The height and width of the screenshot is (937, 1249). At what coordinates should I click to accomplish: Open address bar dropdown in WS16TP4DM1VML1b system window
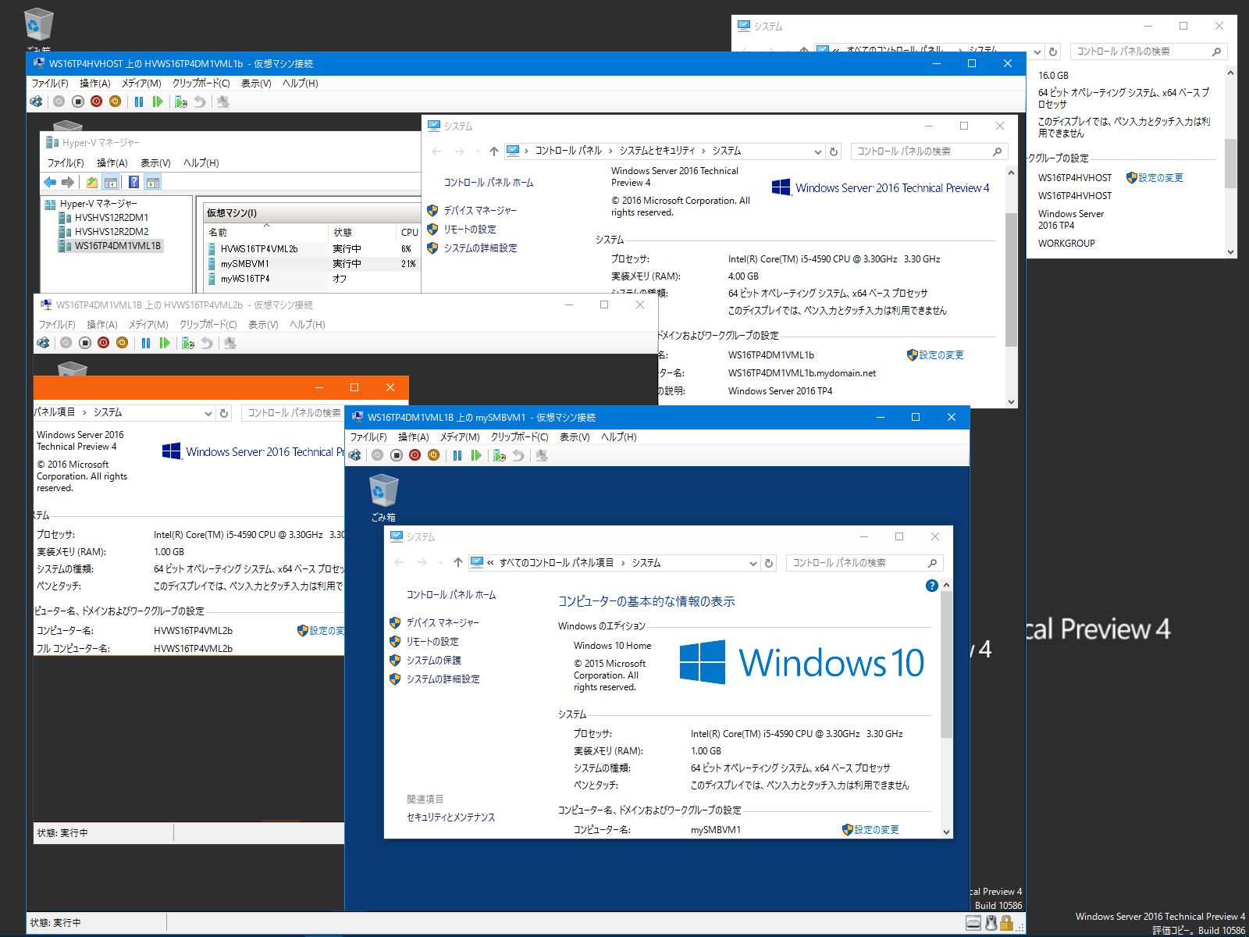818,151
